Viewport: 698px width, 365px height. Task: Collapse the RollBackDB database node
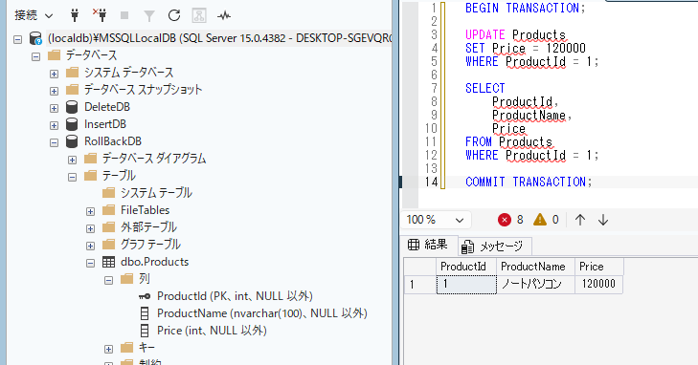[54, 143]
